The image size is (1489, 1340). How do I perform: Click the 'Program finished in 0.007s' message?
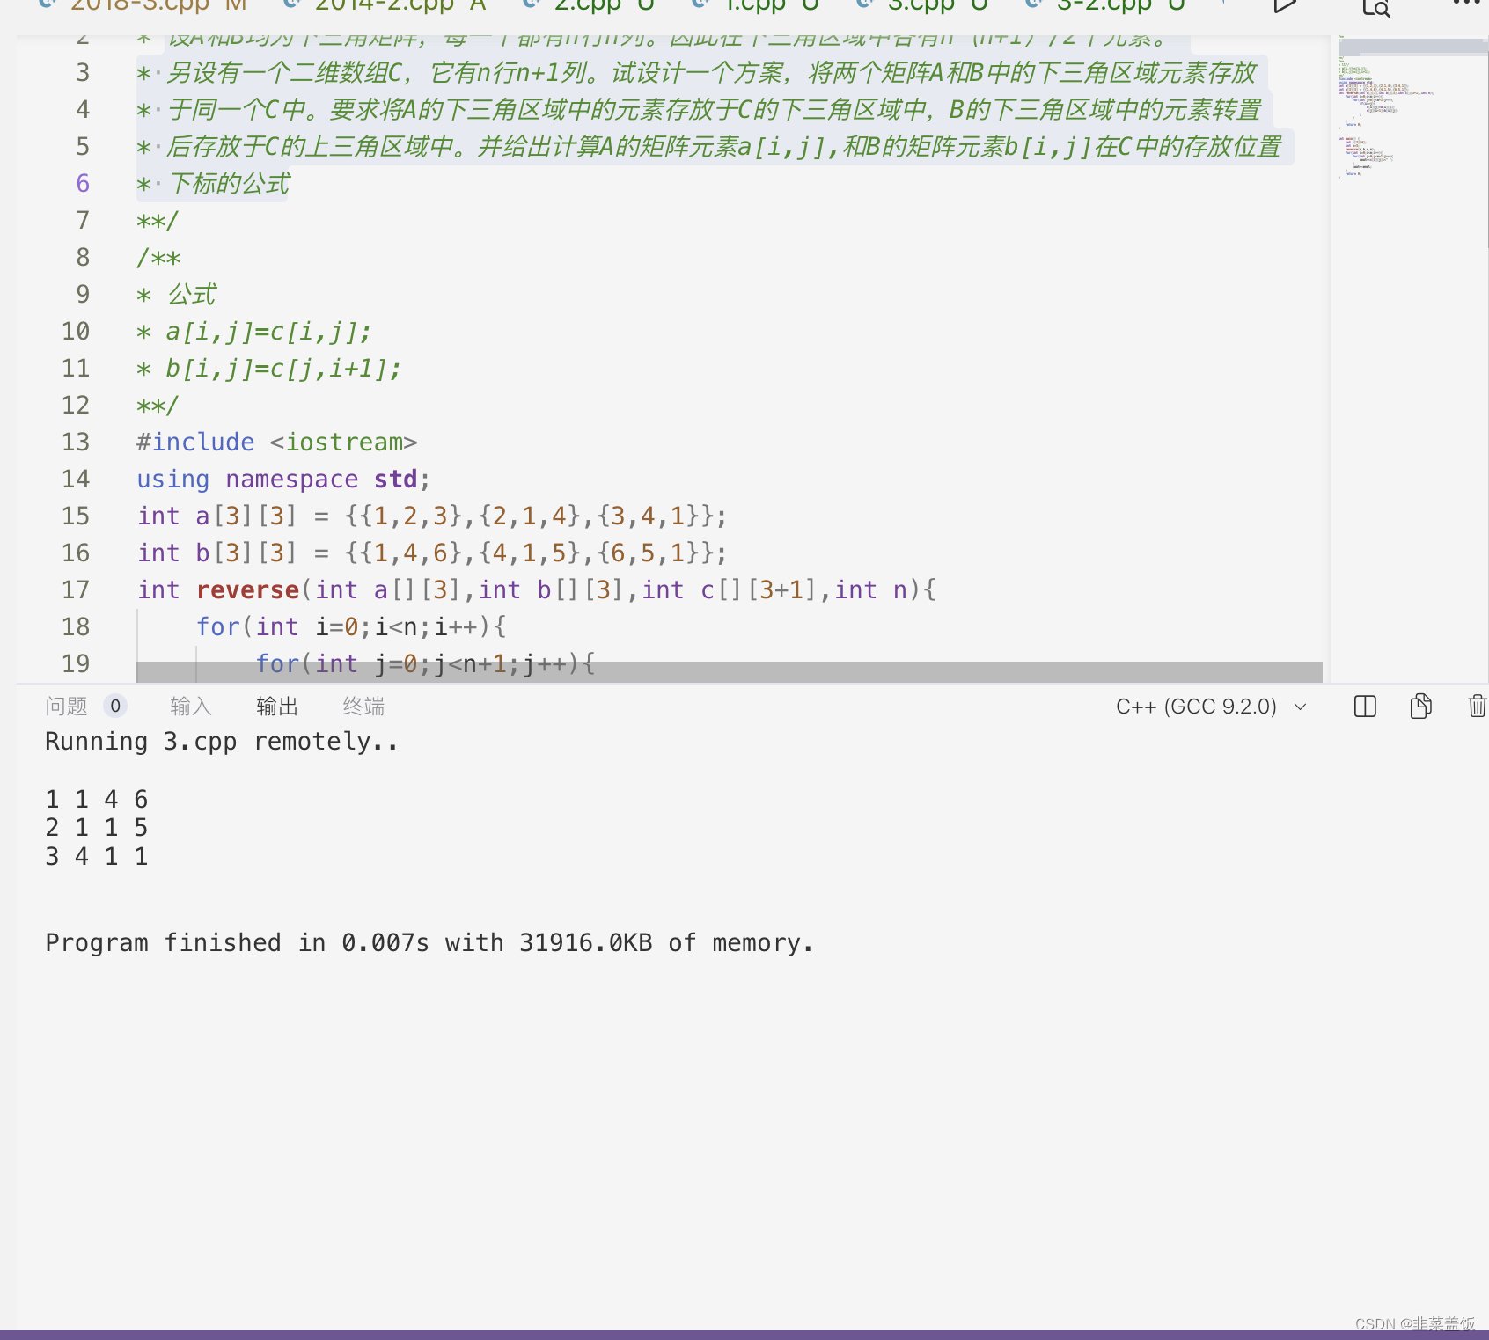pyautogui.click(x=429, y=943)
